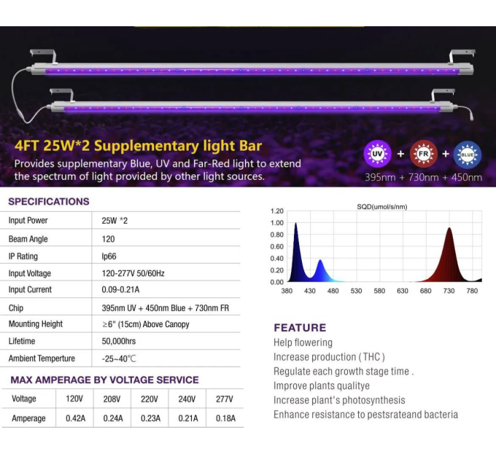Image resolution: width=496 pixels, height=459 pixels.
Task: Click plus sign between UV and FR icons
Action: coord(400,154)
